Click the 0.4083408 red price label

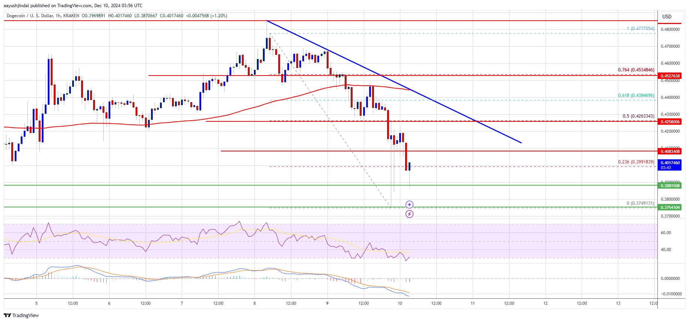[670, 151]
